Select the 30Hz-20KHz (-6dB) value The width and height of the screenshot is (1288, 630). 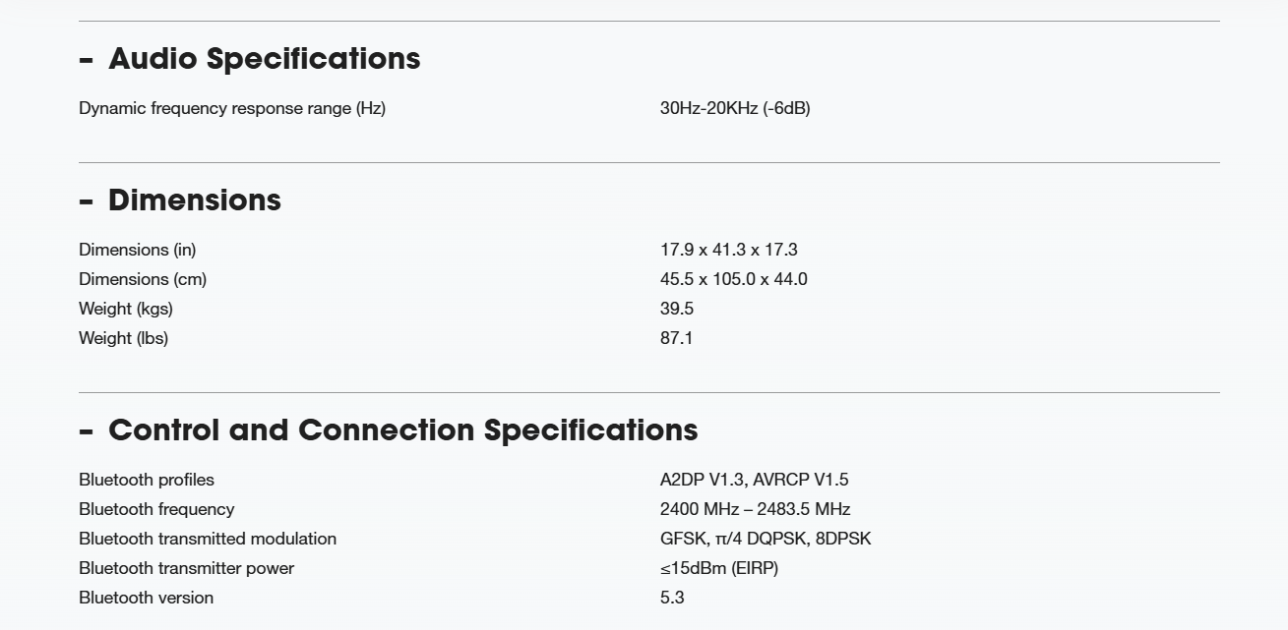click(x=735, y=108)
